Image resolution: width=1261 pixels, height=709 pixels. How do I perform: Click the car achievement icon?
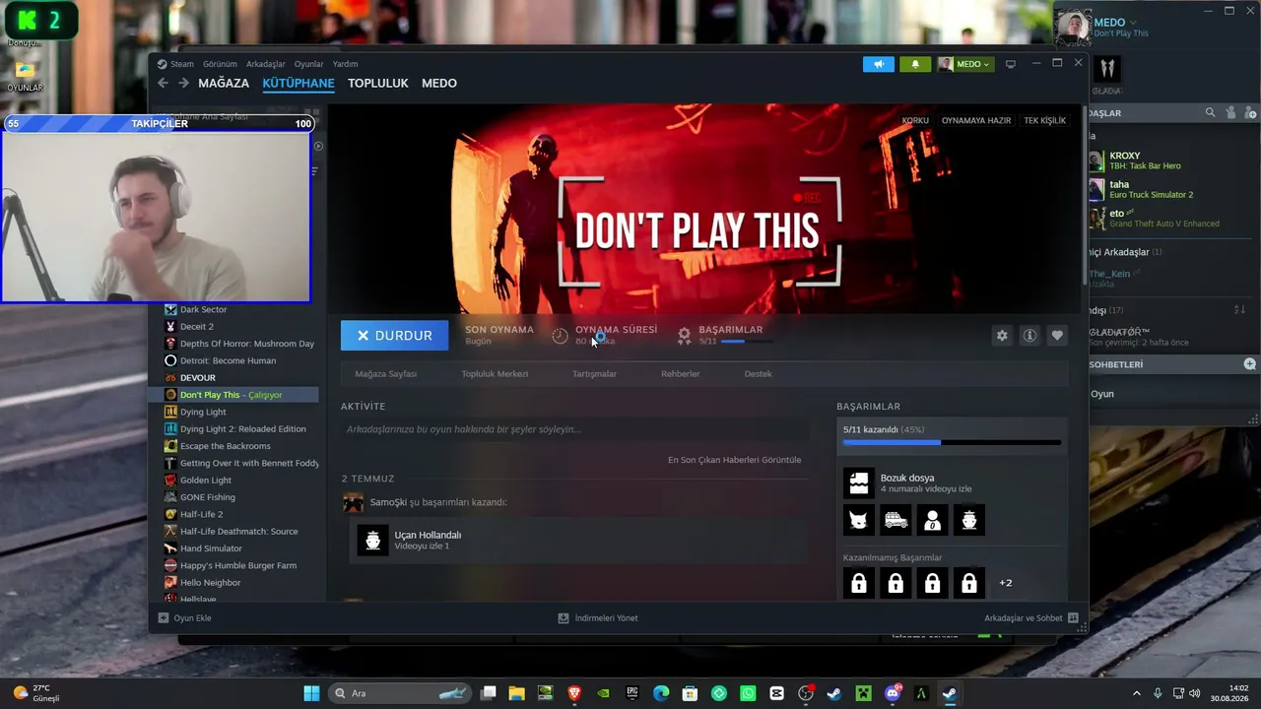[896, 520]
